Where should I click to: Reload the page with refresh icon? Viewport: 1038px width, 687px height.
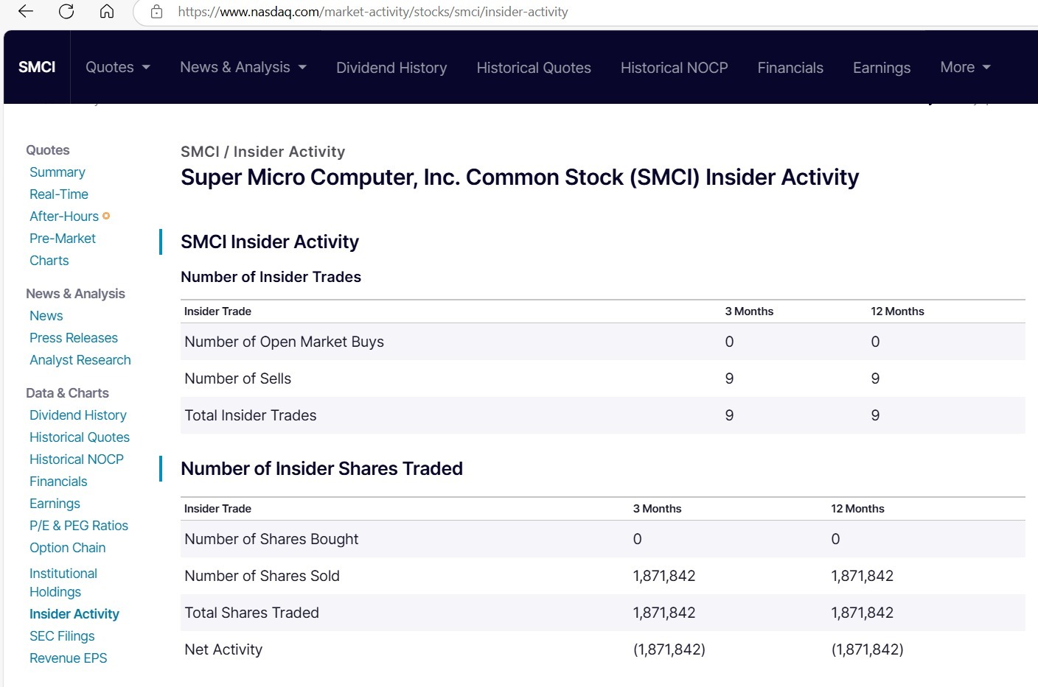[66, 11]
